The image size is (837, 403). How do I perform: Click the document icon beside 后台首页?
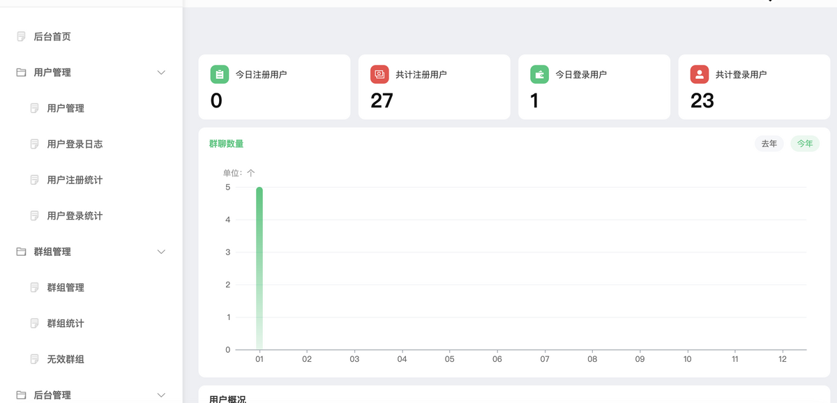[x=21, y=36]
